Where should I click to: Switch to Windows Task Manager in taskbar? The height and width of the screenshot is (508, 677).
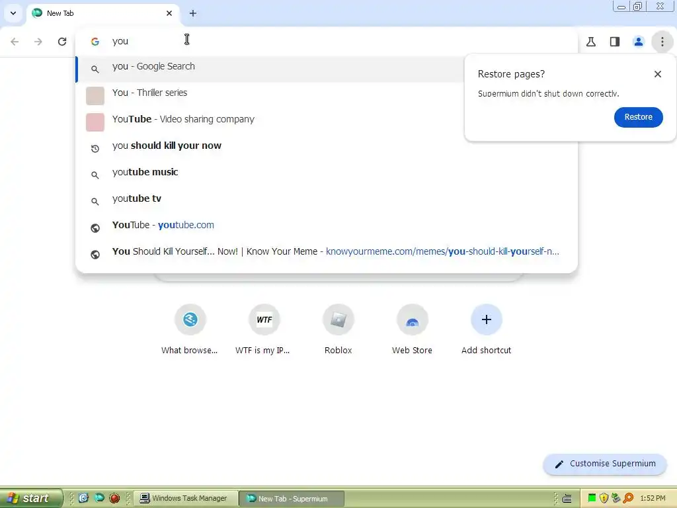coord(186,499)
